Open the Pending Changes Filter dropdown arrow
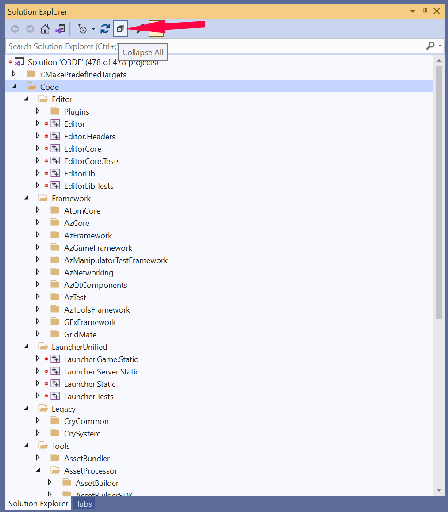Image resolution: width=448 pixels, height=512 pixels. [x=93, y=29]
